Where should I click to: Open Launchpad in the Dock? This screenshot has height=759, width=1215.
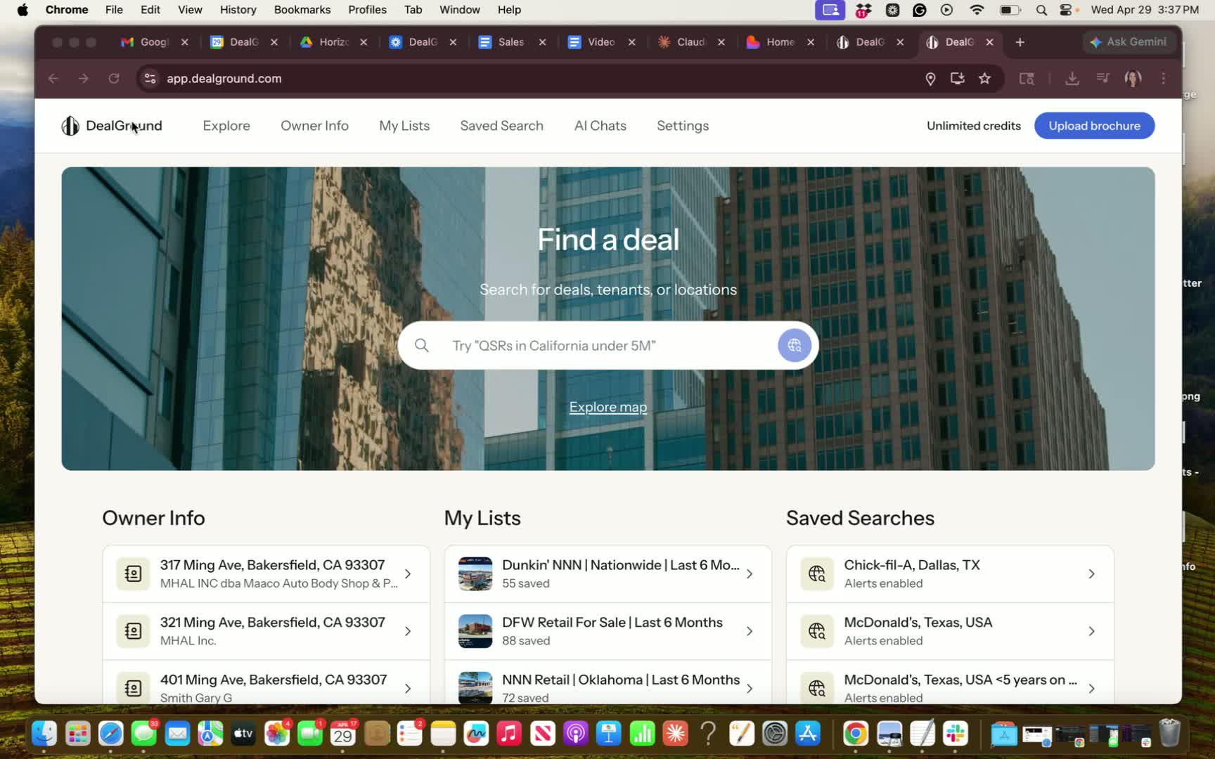pyautogui.click(x=77, y=734)
